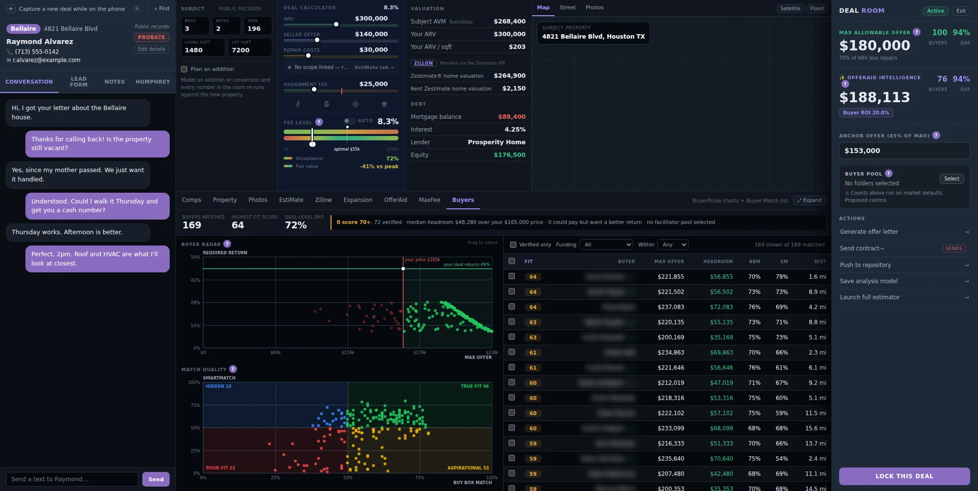This screenshot has width=978, height=491.
Task: Open the Fee Level help icon
Action: 319,122
